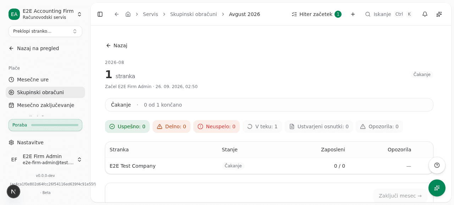Open the Preklopi stranko dropdown
This screenshot has width=454, height=205.
(x=45, y=31)
